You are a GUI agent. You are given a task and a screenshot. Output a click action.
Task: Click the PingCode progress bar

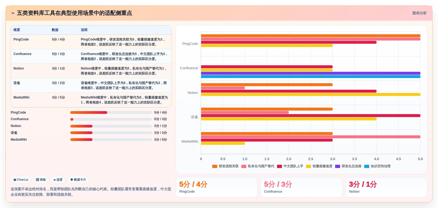click(x=111, y=112)
